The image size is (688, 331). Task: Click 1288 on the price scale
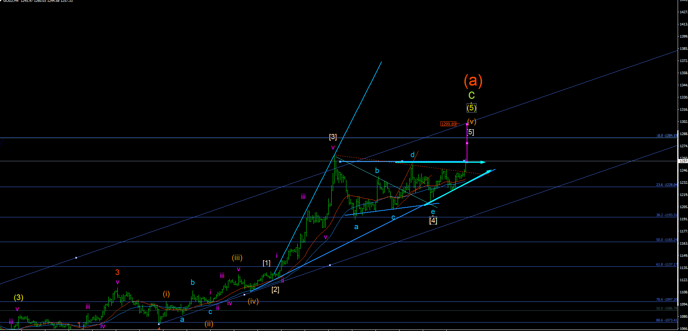point(684,134)
